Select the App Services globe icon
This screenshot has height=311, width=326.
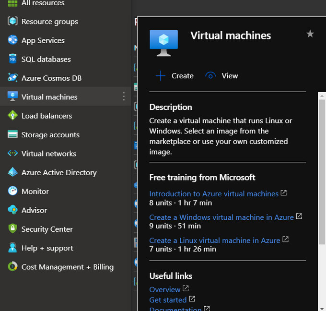[x=12, y=40]
